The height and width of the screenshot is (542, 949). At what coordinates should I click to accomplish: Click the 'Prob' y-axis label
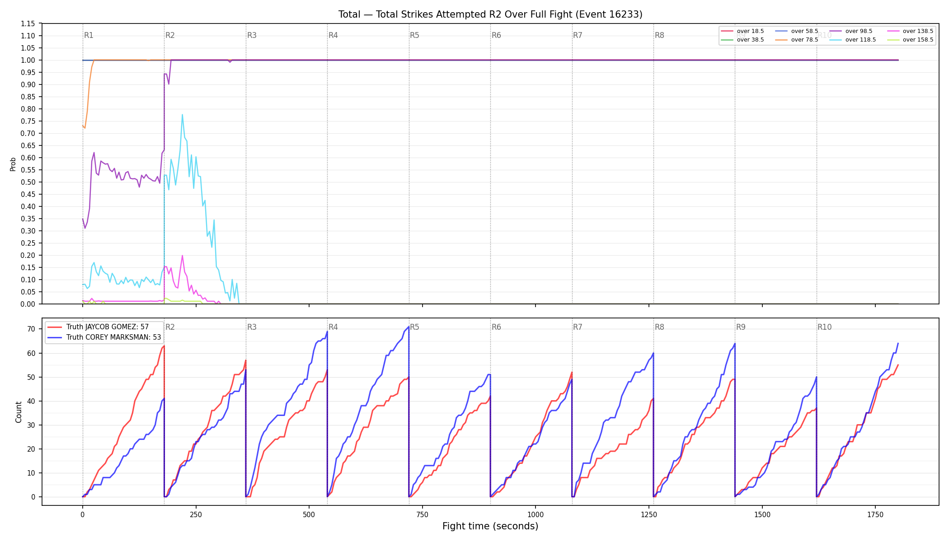pyautogui.click(x=13, y=164)
